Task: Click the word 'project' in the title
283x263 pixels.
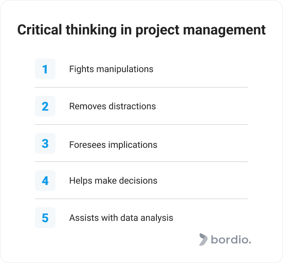Action: 157,30
